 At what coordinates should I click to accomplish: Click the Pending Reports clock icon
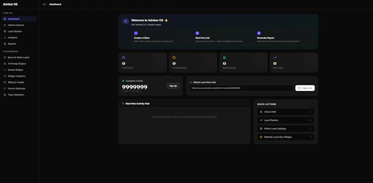(x=174, y=58)
